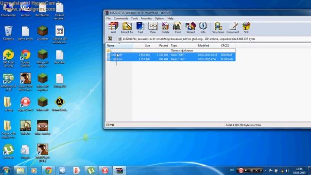Select the yellow diamond A desktop icon
This screenshot has height=175, width=311.
click(x=59, y=104)
